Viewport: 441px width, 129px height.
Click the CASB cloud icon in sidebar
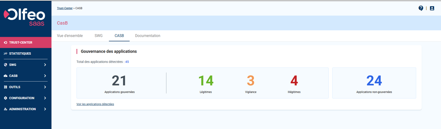6,76
